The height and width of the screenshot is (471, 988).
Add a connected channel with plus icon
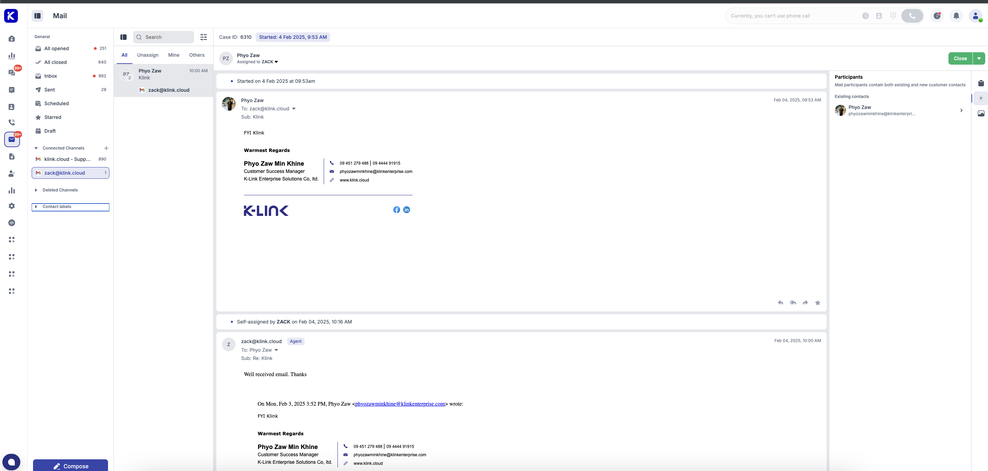click(106, 148)
